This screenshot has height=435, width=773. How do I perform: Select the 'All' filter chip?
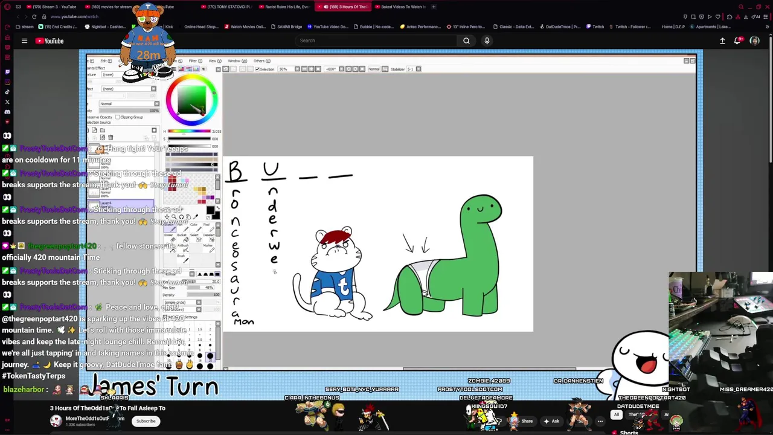point(617,415)
